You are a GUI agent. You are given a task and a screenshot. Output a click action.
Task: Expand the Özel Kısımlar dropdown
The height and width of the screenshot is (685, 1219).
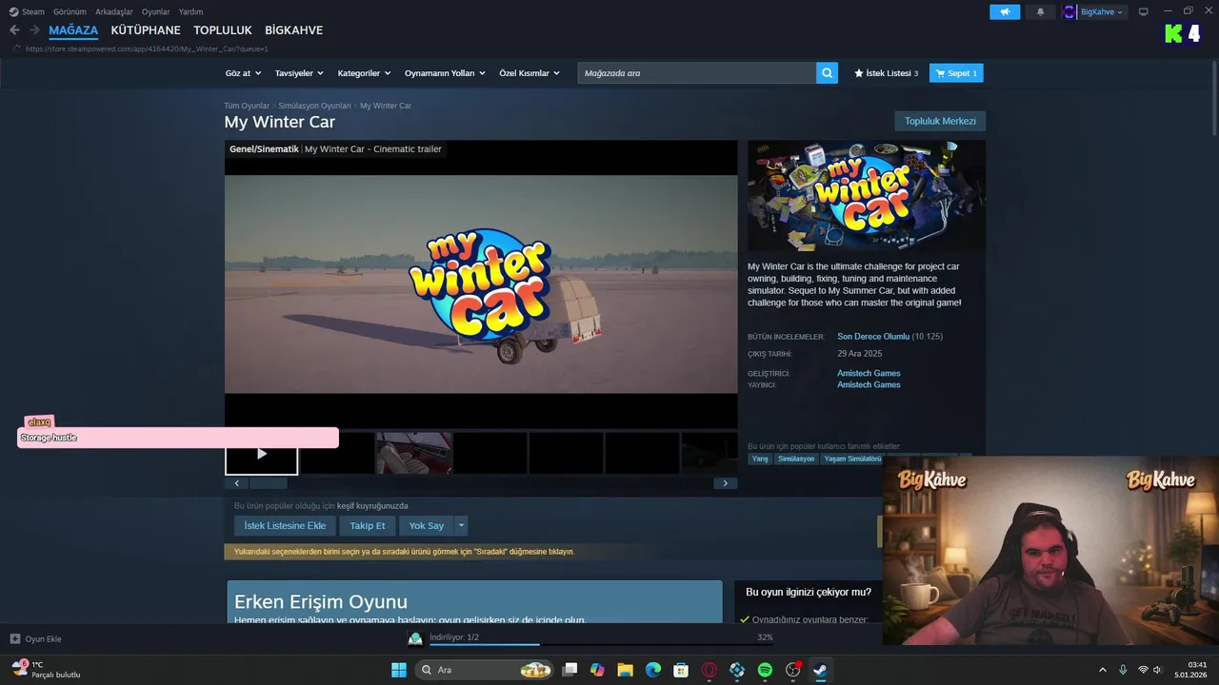530,73
